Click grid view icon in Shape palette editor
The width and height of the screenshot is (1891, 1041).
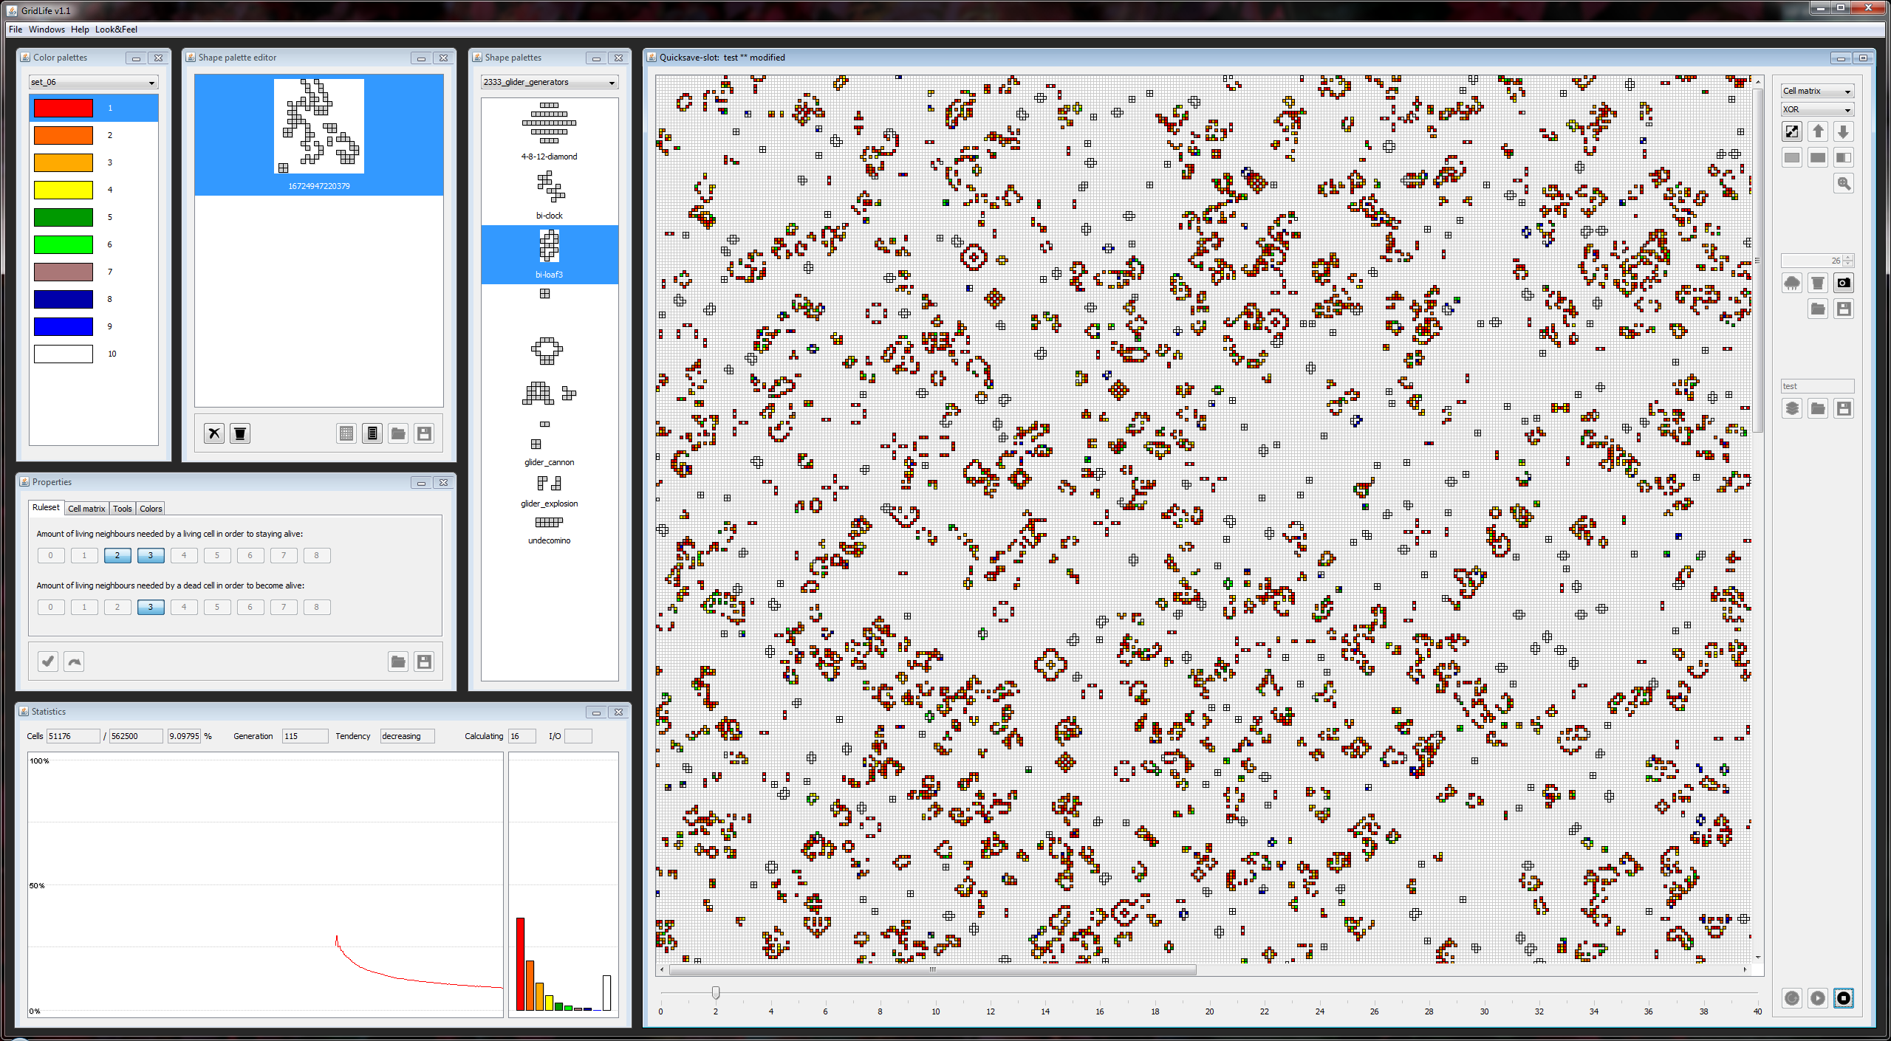(346, 433)
